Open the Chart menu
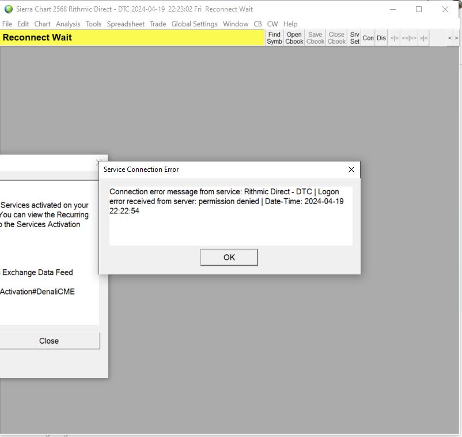The height and width of the screenshot is (437, 462). coord(42,24)
